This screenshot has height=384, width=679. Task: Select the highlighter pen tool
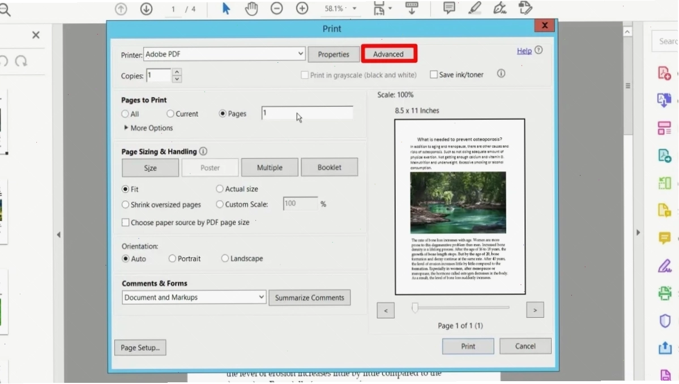[x=475, y=8]
